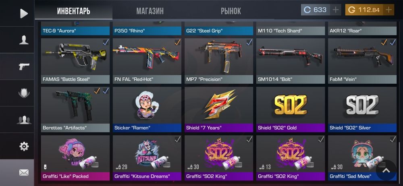Select the pistol weapons icon in sidebar

coord(24,66)
